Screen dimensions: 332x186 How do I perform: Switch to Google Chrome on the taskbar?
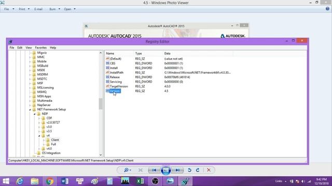(50, 181)
